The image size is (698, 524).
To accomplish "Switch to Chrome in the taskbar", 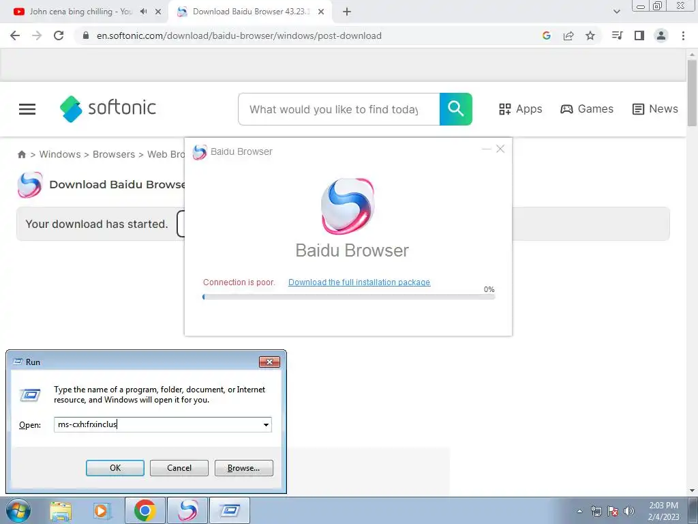I will 145,510.
